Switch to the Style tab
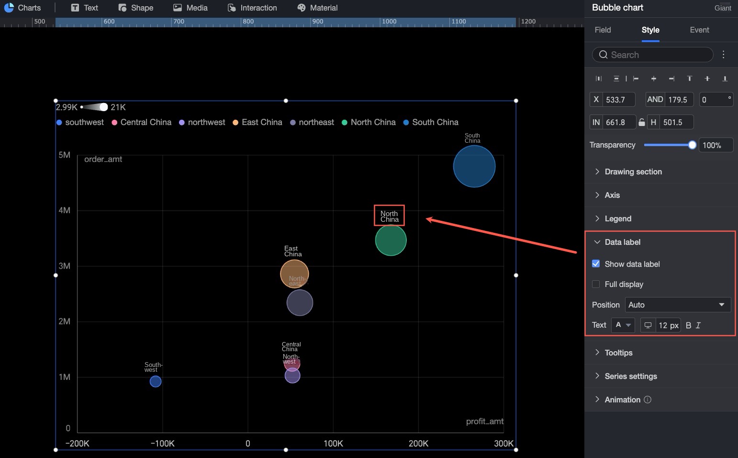This screenshot has width=738, height=458. (x=650, y=30)
